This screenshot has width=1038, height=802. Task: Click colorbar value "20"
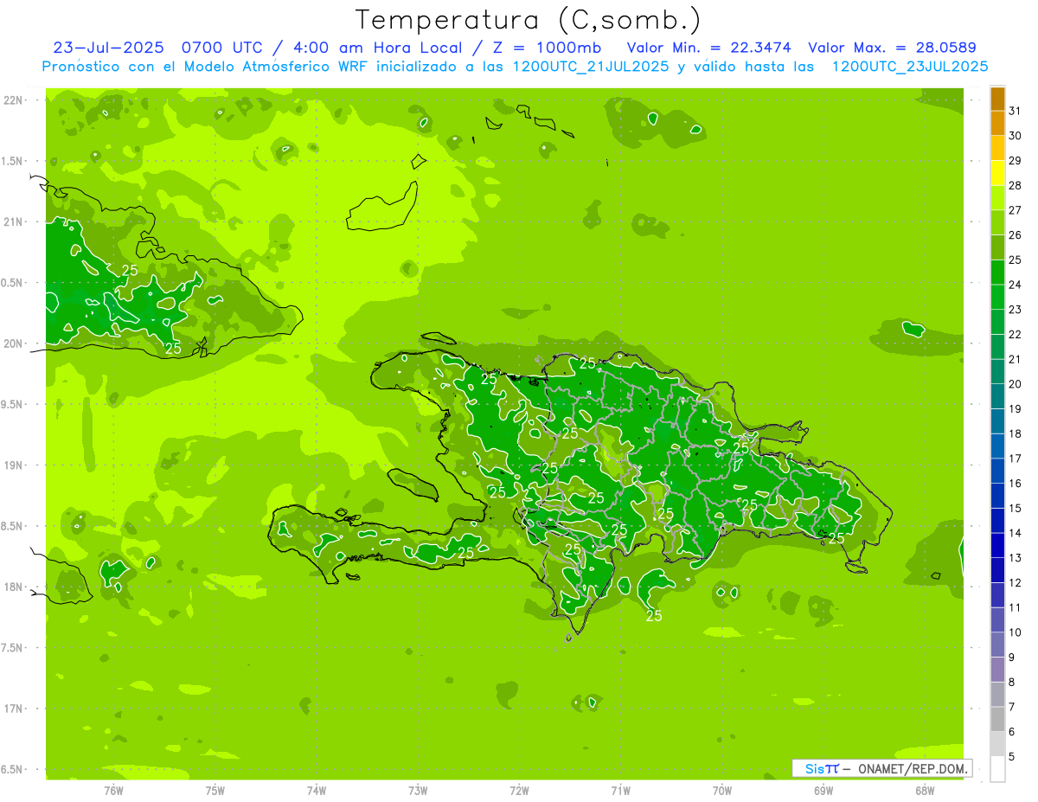(1016, 384)
